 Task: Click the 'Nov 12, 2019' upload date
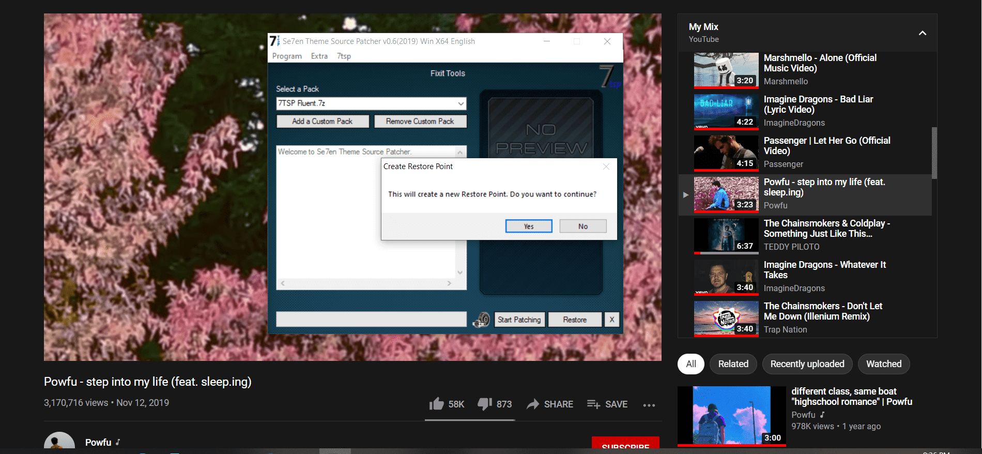click(143, 403)
